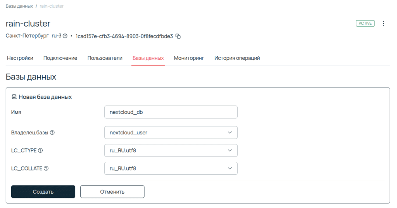Copy the cluster ID with copy icon
The height and width of the screenshot is (208, 397).
pos(178,36)
